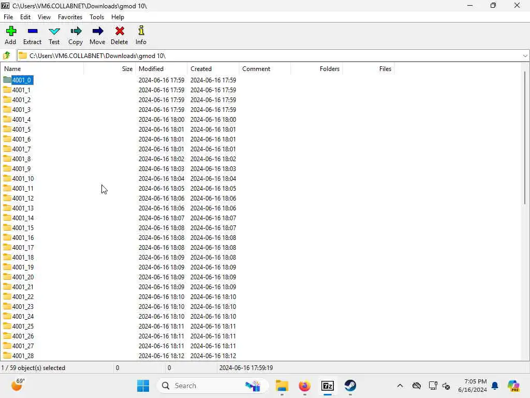Open the notifications bell icon
Screen dimensions: 530x398
(495, 386)
